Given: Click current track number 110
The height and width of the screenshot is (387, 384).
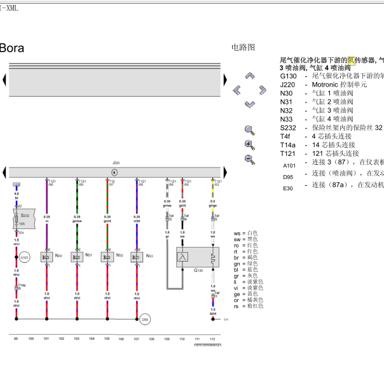Looking at the screenshot, I should 182,339.
